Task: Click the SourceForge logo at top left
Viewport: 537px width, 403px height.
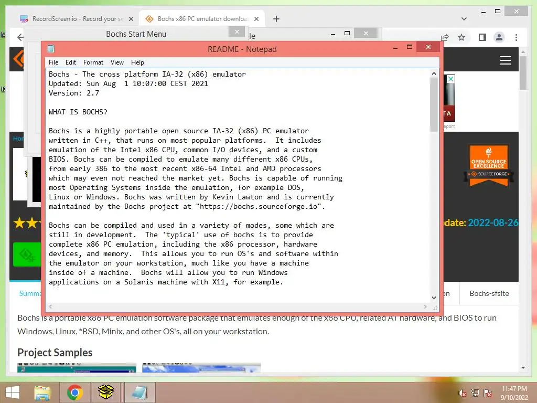Action: point(19,59)
